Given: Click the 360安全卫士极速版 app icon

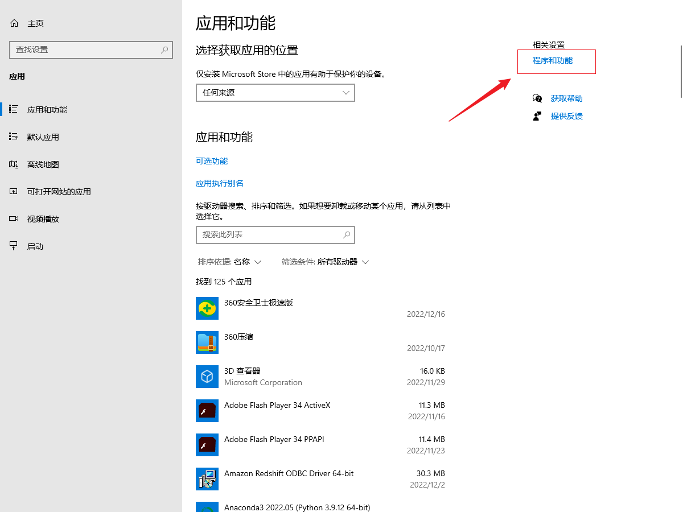Looking at the screenshot, I should pyautogui.click(x=207, y=308).
